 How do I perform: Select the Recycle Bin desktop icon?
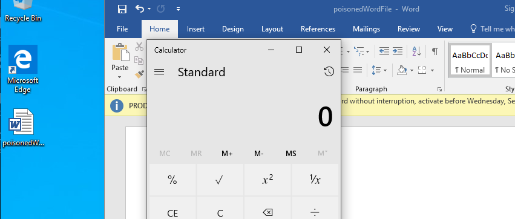pyautogui.click(x=22, y=11)
